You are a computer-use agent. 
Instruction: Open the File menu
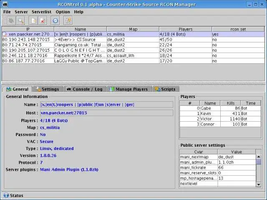(7, 12)
